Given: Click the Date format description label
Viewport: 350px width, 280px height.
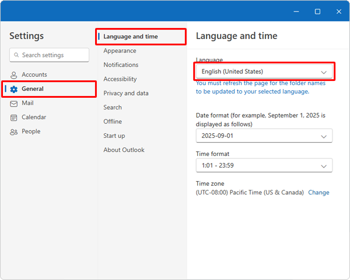Looking at the screenshot, I should [261, 120].
